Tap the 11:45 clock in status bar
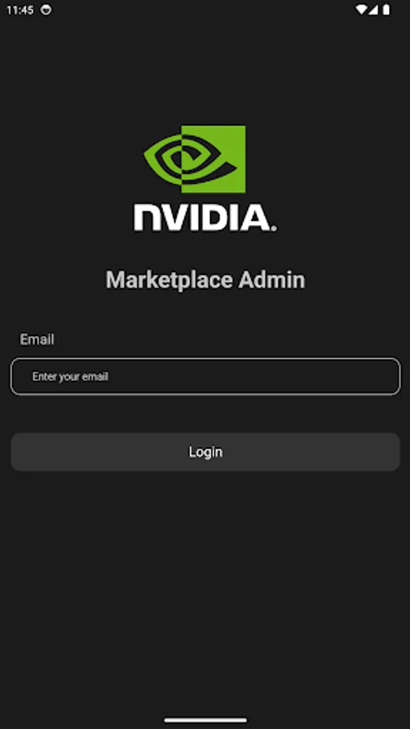This screenshot has width=410, height=729. click(20, 10)
